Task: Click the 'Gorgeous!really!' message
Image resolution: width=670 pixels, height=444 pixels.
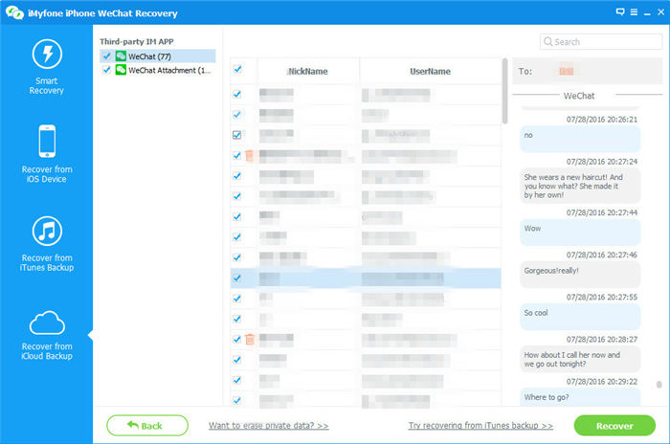Action: click(x=580, y=275)
